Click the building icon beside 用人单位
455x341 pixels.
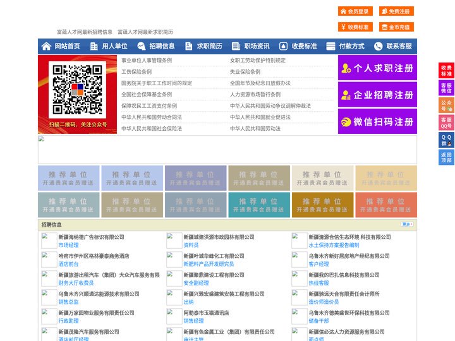94,46
